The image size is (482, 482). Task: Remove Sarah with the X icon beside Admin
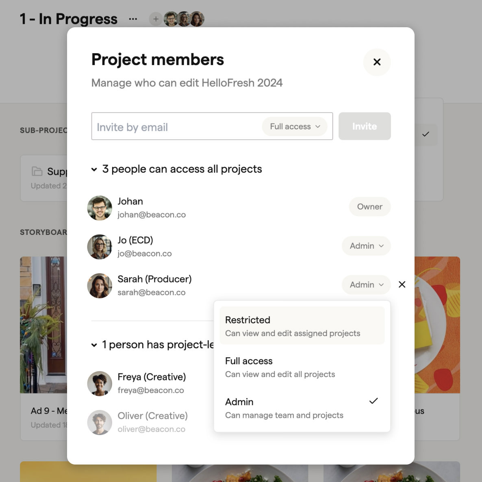coord(402,284)
